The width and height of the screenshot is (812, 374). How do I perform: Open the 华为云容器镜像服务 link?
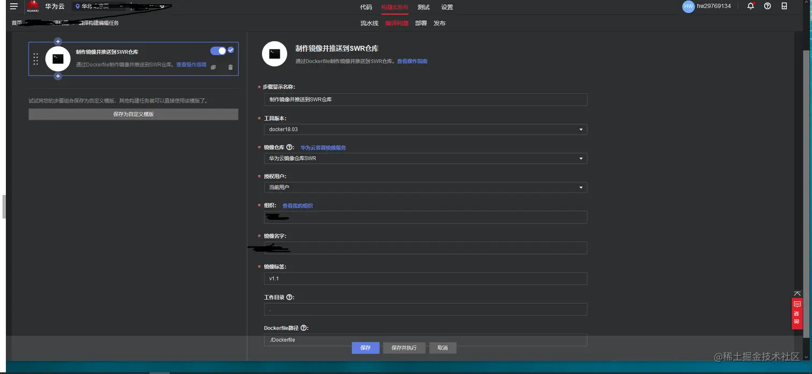(323, 147)
